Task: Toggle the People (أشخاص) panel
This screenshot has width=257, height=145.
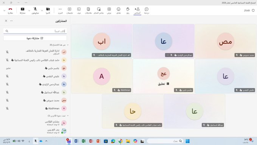Action: pyautogui.click(x=137, y=11)
